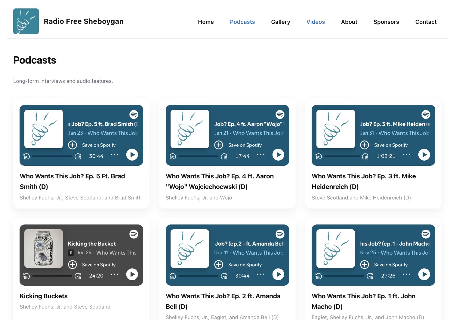Play the Ep. 4 Aaron Wojo episode

[x=278, y=155]
